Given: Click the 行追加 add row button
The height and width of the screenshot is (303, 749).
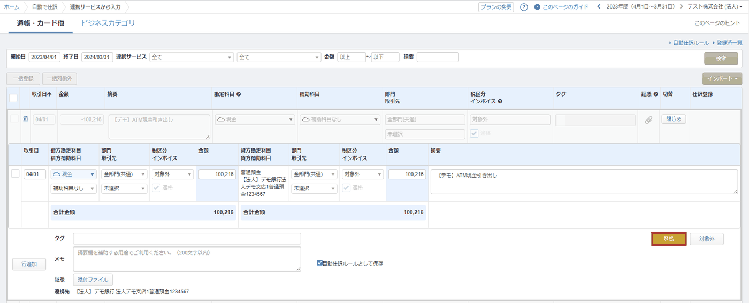Looking at the screenshot, I should 29,264.
